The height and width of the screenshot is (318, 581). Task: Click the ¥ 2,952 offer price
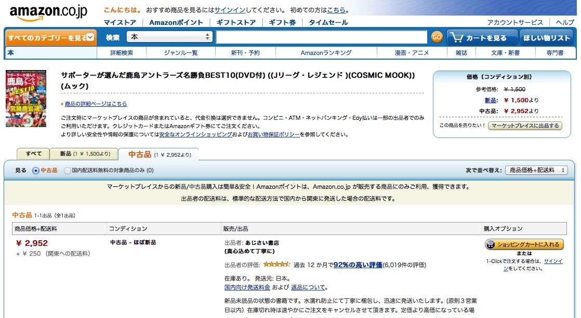[x=32, y=243]
